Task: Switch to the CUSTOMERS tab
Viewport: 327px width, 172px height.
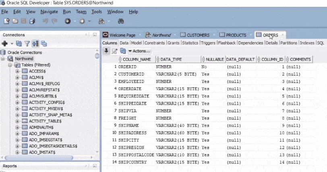Action: pyautogui.click(x=198, y=35)
